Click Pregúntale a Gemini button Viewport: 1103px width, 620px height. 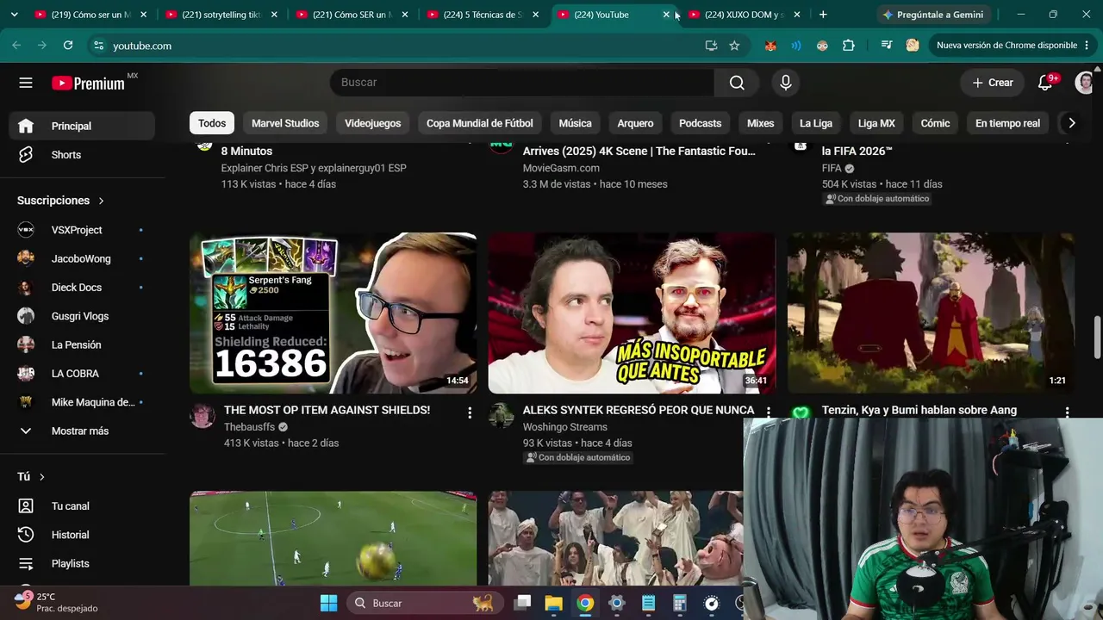click(933, 15)
